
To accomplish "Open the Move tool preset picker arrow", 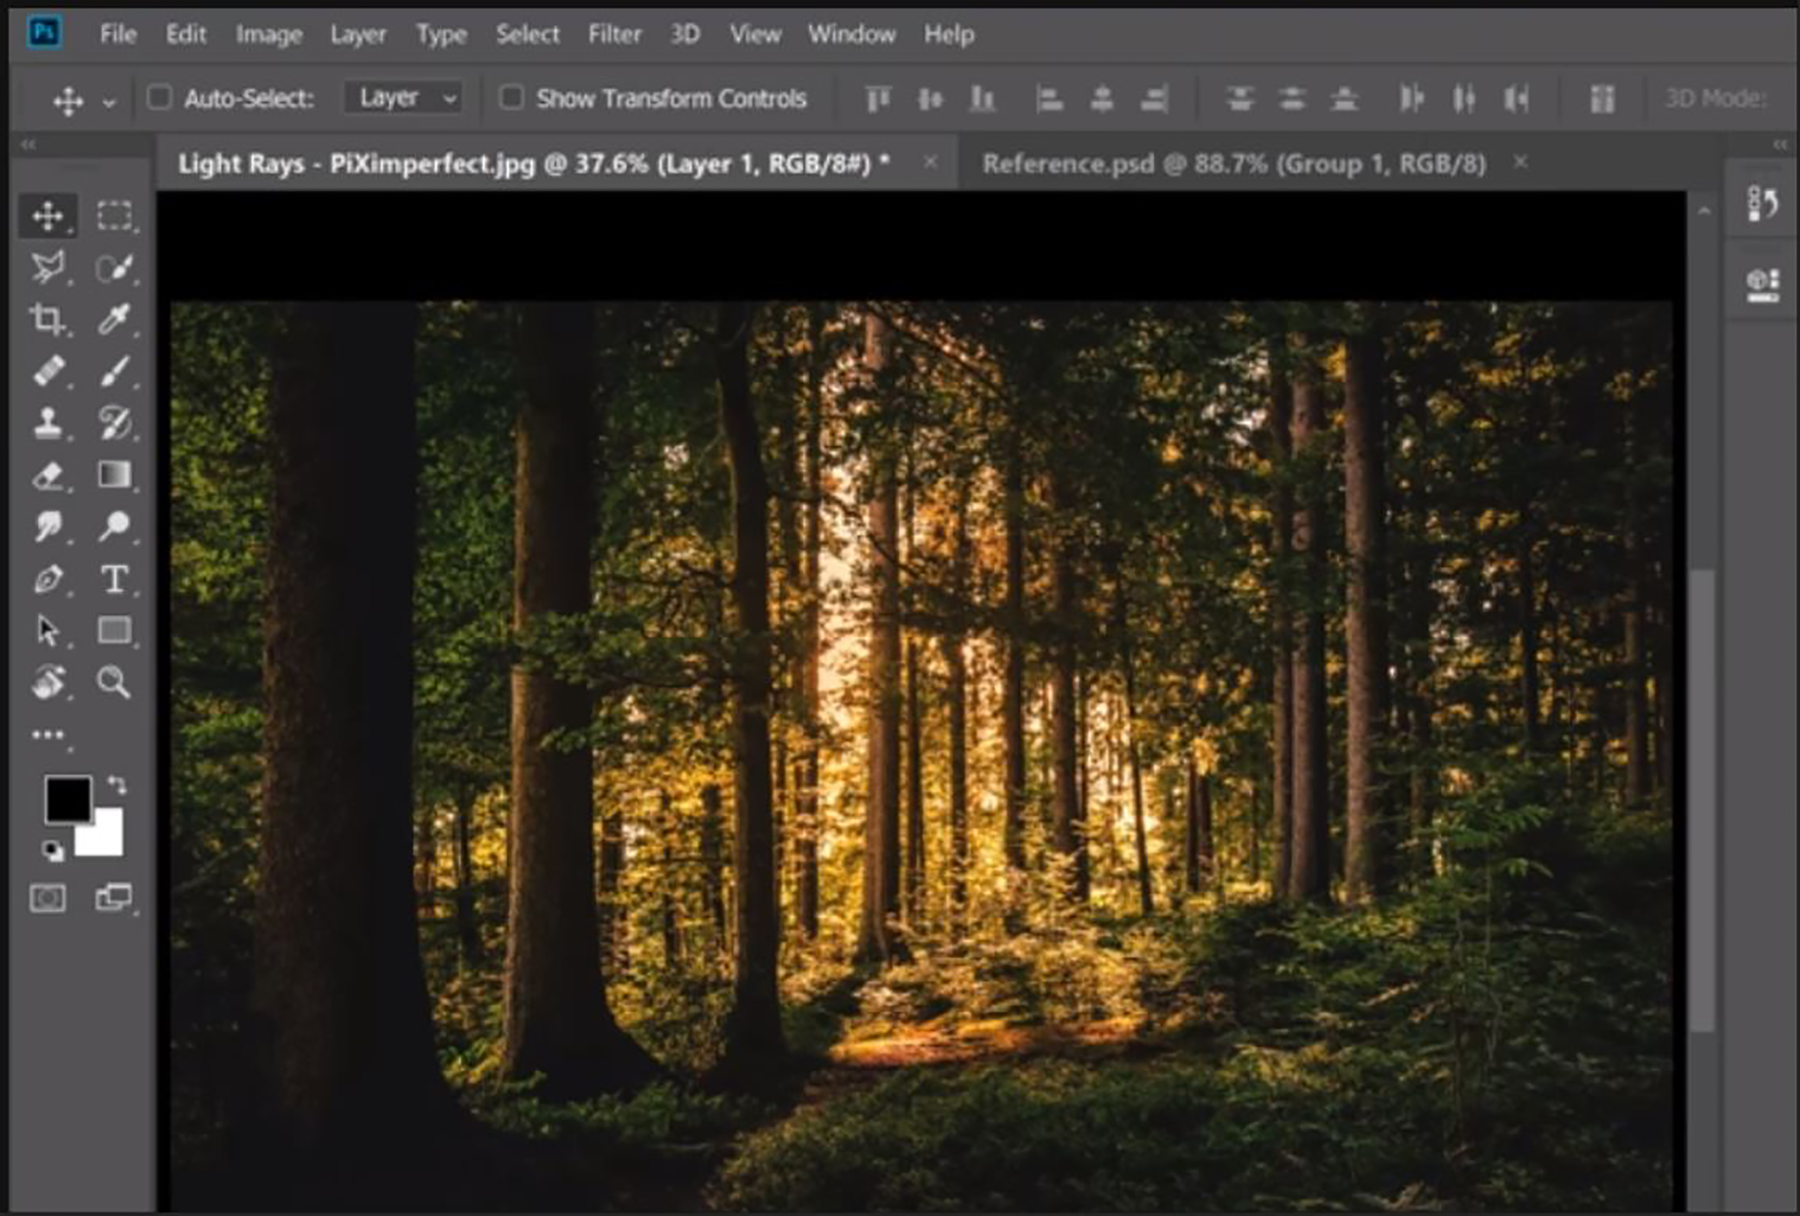I will (109, 101).
